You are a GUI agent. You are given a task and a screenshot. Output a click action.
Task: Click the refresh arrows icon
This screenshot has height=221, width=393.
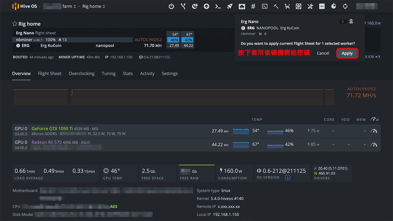tap(345, 6)
